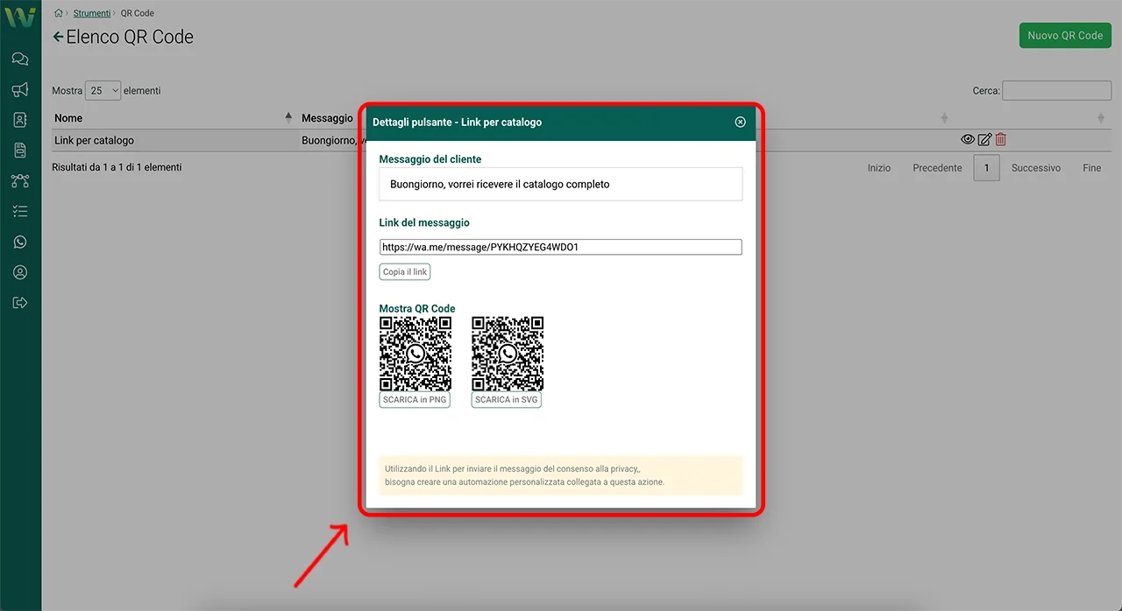Expand the Mostra 25 elementi dropdown
The width and height of the screenshot is (1122, 611).
(x=103, y=90)
